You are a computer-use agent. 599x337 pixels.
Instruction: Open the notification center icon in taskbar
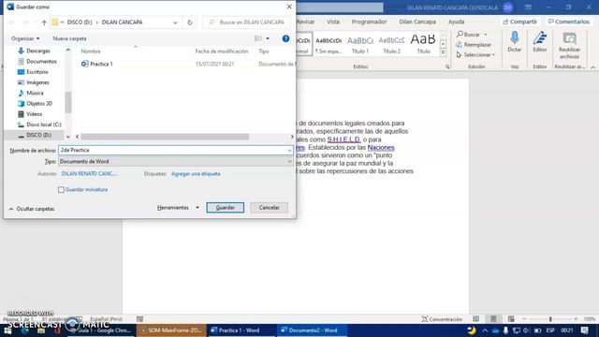pos(584,330)
